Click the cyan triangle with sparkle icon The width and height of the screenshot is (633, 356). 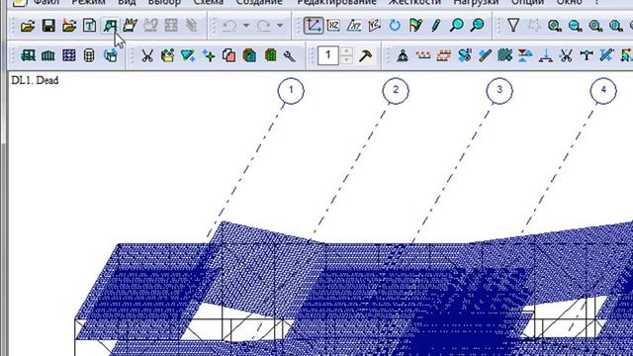(188, 55)
